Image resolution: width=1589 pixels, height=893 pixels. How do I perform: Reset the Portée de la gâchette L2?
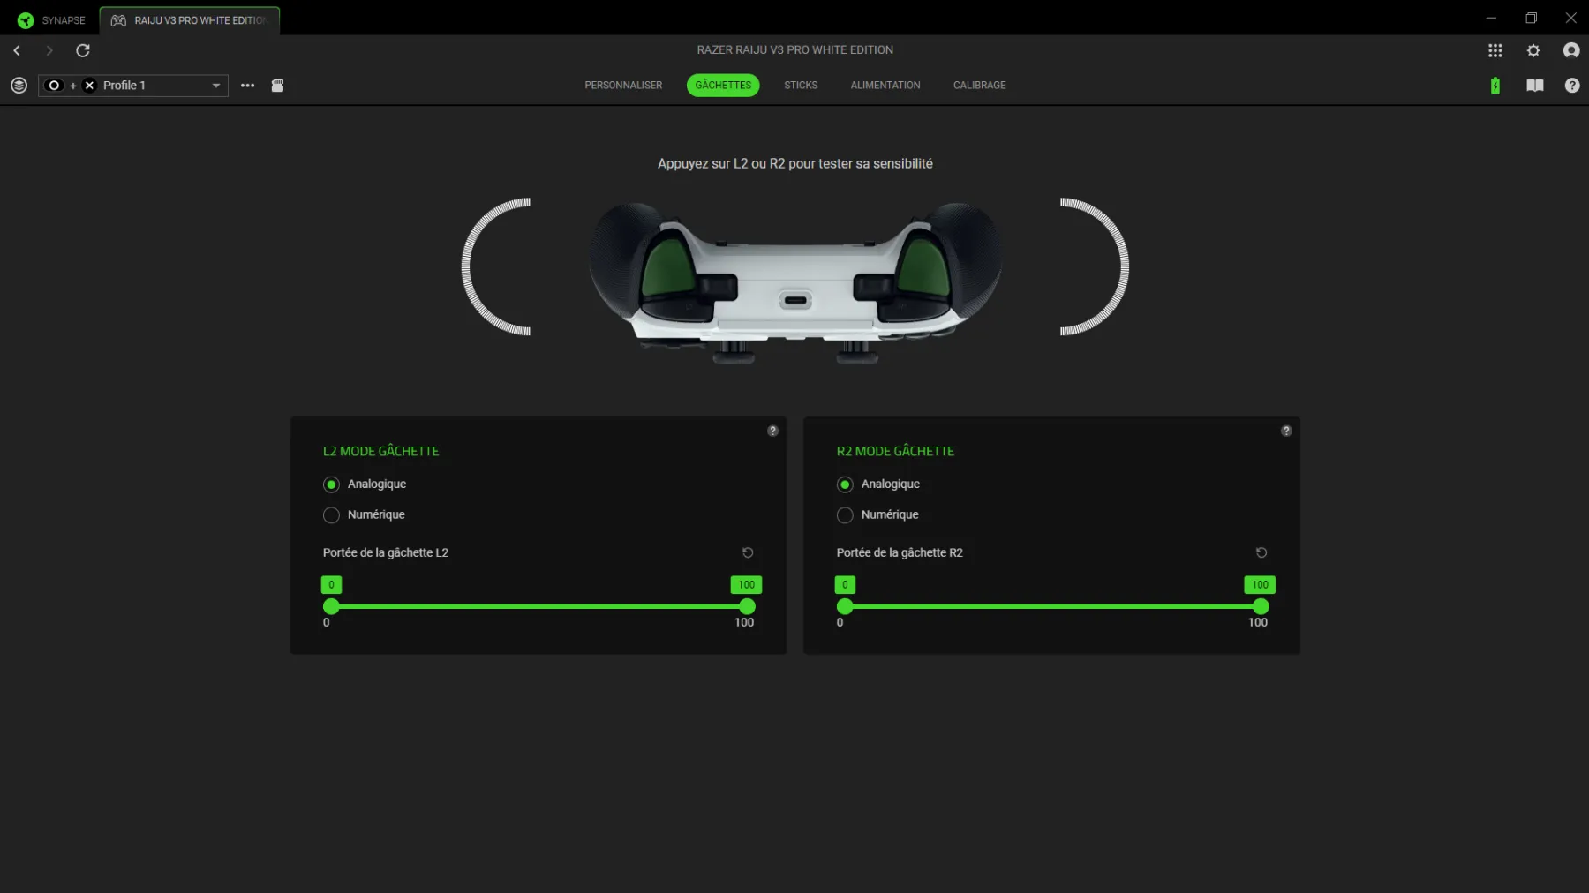[747, 552]
